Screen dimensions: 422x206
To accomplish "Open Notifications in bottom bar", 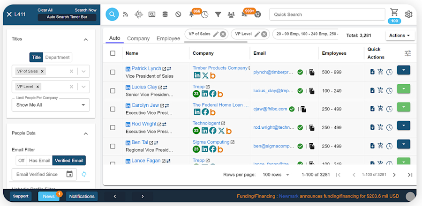I will [x=82, y=196].
